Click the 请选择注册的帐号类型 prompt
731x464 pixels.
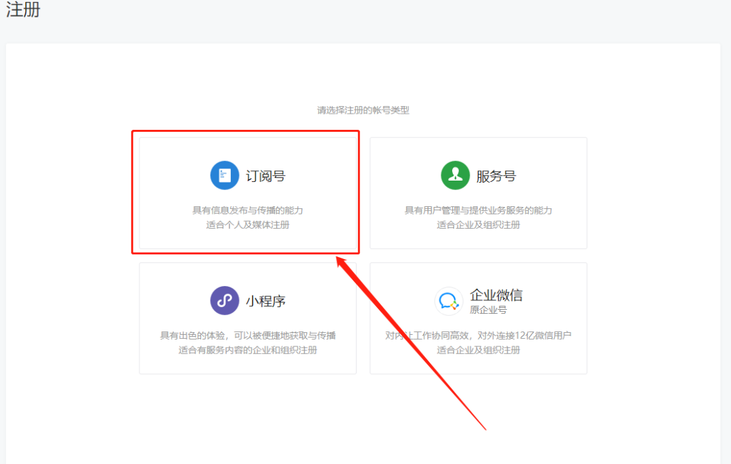pyautogui.click(x=363, y=110)
